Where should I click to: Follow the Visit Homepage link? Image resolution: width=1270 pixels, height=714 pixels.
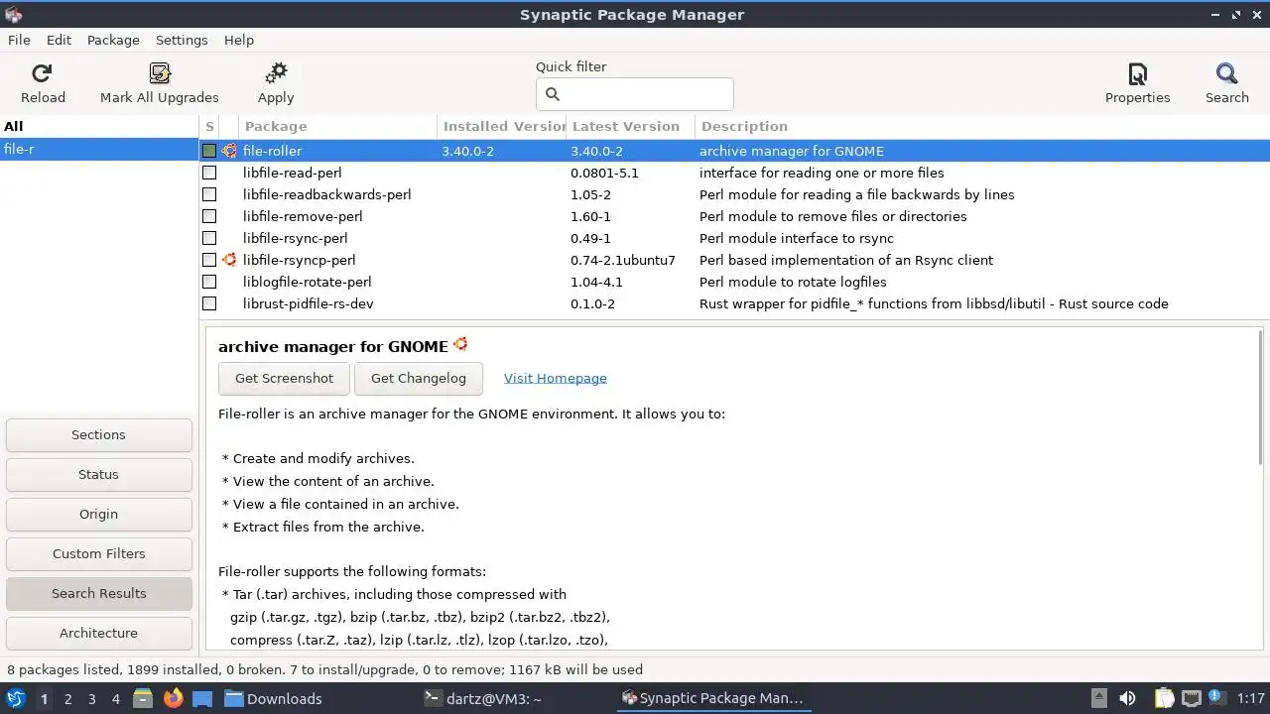(555, 378)
